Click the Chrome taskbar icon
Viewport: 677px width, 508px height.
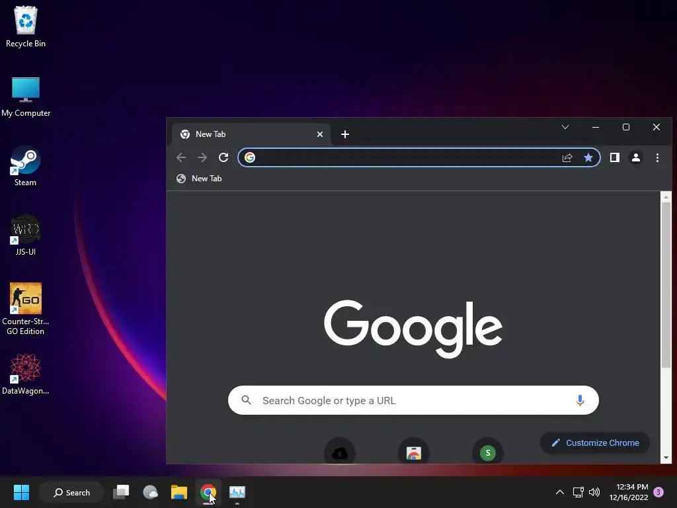tap(208, 492)
